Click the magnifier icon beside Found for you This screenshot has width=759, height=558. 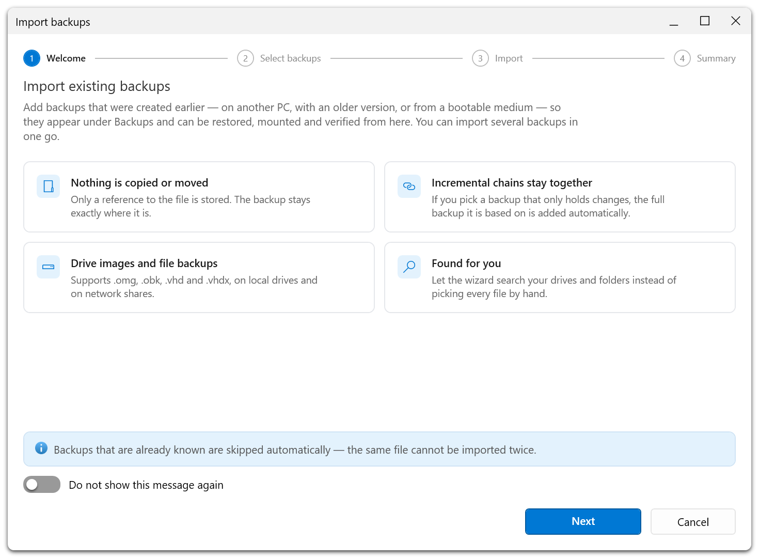(x=409, y=267)
